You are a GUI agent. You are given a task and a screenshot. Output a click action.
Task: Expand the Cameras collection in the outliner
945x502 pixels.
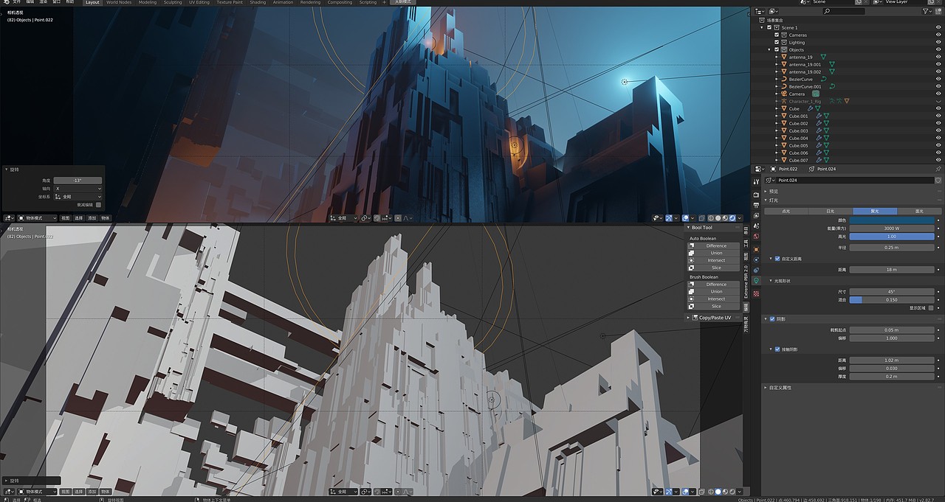[x=768, y=35]
